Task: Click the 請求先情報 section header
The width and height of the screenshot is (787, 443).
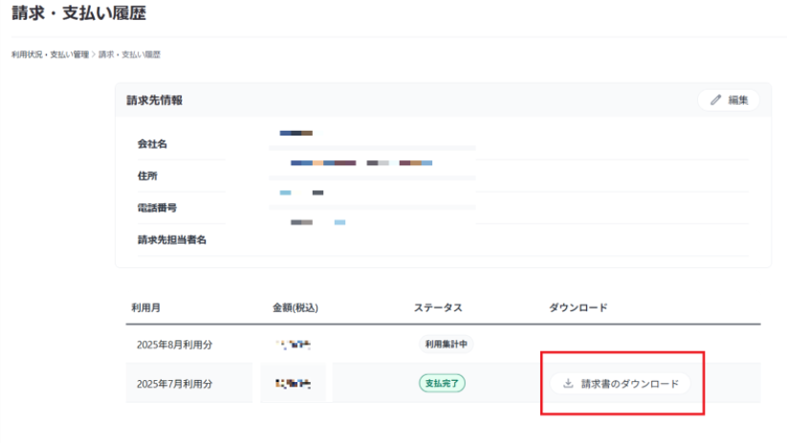Action: (x=154, y=100)
